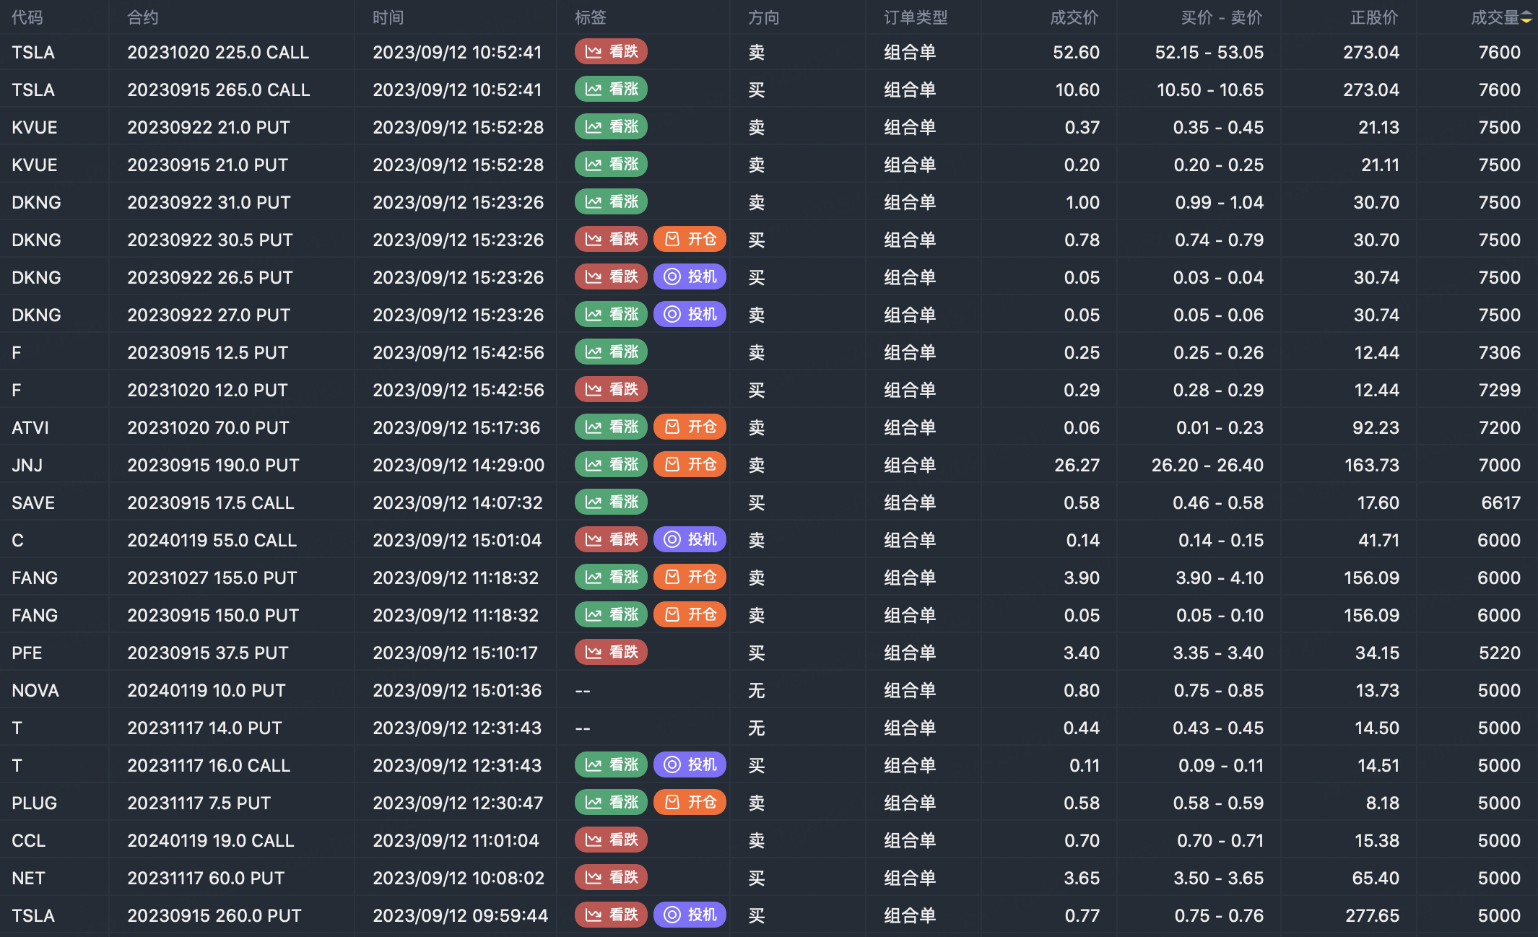The image size is (1538, 937).
Task: Click 看跌 tag on TSLA 225.0 CALL row
Action: [611, 52]
